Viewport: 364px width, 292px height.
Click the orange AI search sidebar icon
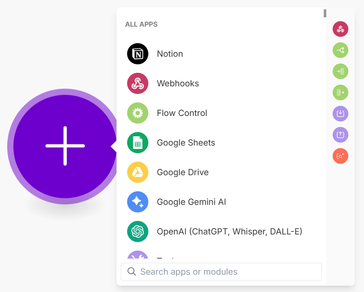340,156
